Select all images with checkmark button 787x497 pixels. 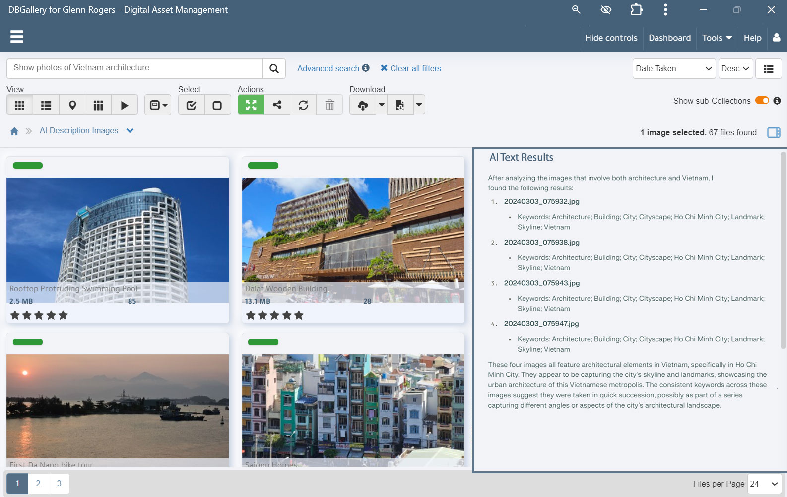pos(192,105)
